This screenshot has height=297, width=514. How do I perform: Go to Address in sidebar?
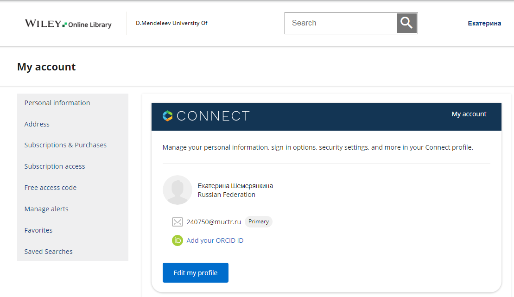[x=37, y=124]
